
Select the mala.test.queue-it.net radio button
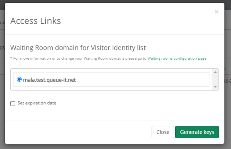(19, 79)
